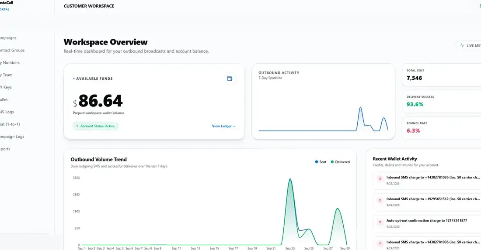Click the Bounce Rate value 6.3%
The width and height of the screenshot is (481, 250).
pyautogui.click(x=413, y=130)
